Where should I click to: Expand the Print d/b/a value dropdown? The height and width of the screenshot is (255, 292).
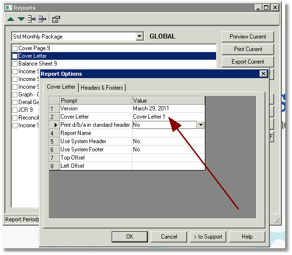pyautogui.click(x=201, y=125)
